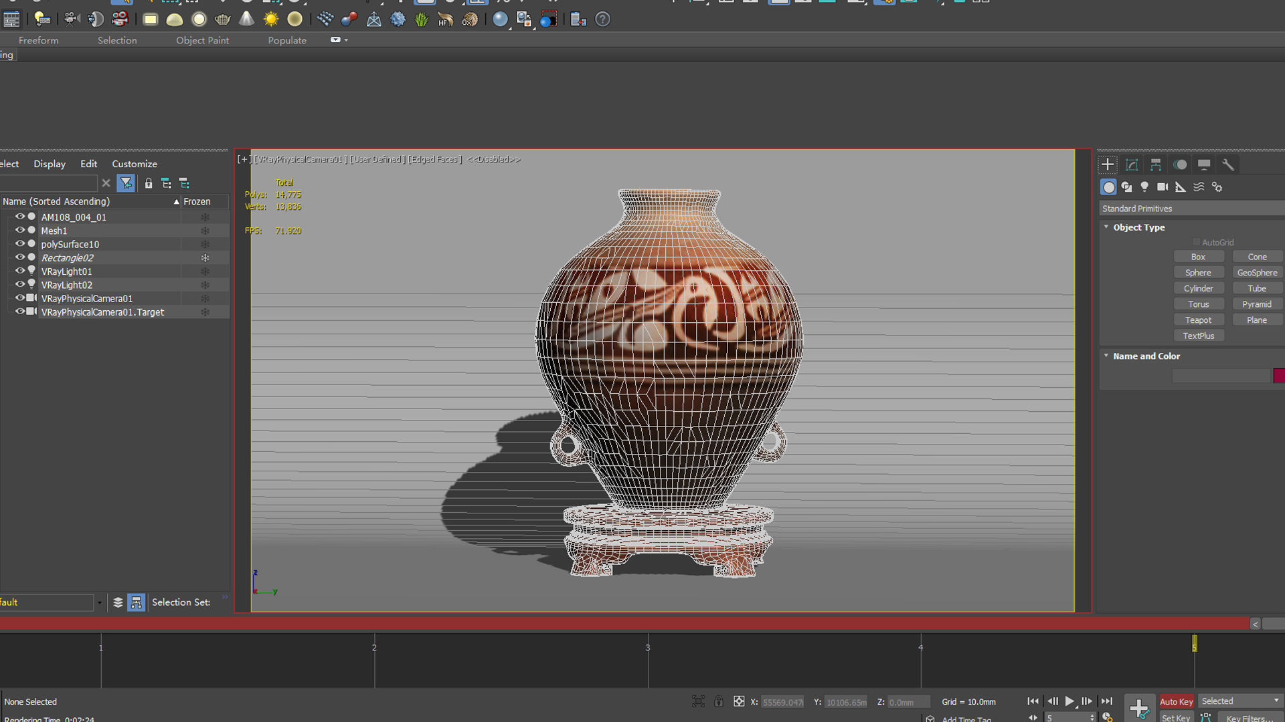This screenshot has height=722, width=1285.
Task: Toggle visibility eye of VRayLight01
Action: 20,271
